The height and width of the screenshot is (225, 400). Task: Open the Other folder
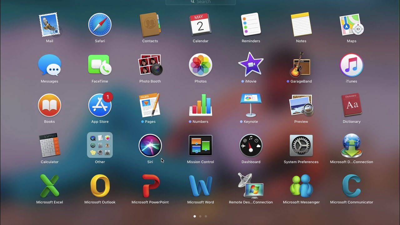click(100, 145)
